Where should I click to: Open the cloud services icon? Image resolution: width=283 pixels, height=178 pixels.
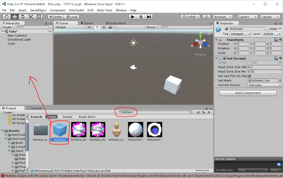206,17
